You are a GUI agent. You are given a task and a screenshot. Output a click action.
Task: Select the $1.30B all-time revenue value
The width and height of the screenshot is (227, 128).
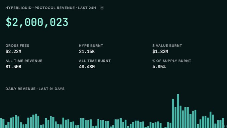[13, 67]
